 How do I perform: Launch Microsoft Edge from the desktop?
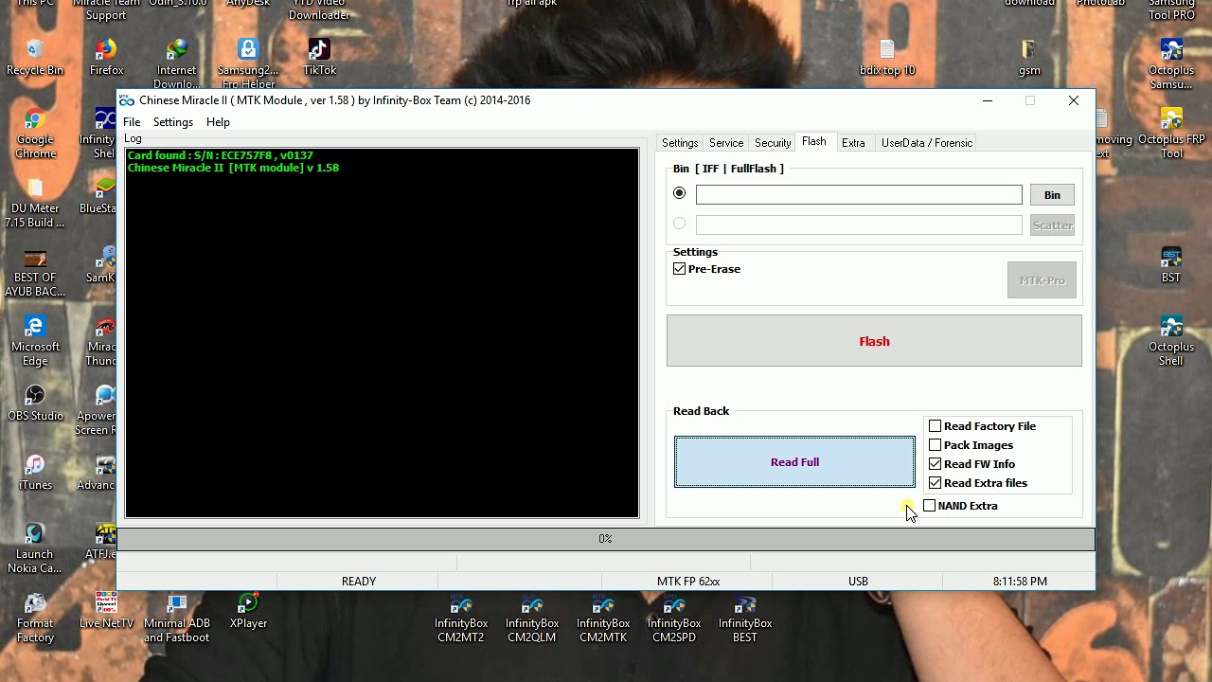coord(35,341)
